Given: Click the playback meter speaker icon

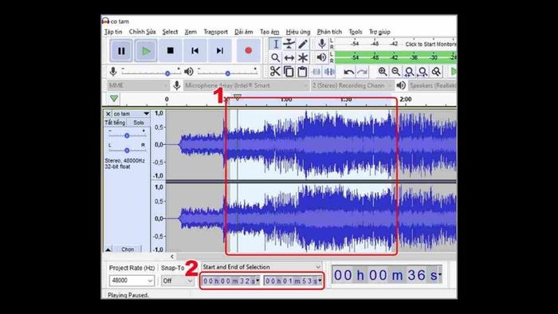Looking at the screenshot, I should click(322, 57).
